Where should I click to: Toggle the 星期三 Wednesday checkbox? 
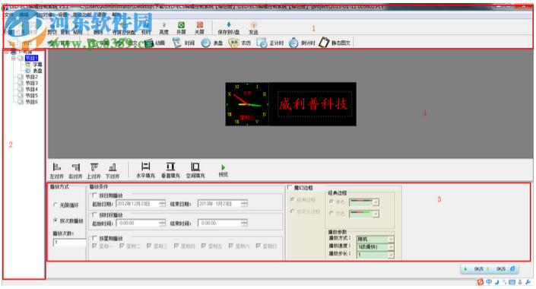pos(149,246)
